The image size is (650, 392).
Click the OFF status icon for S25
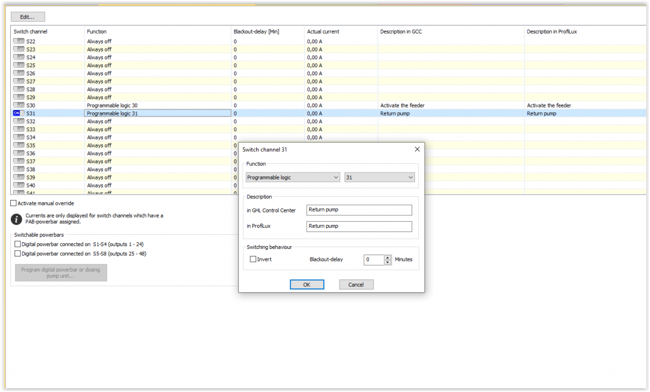click(x=18, y=65)
